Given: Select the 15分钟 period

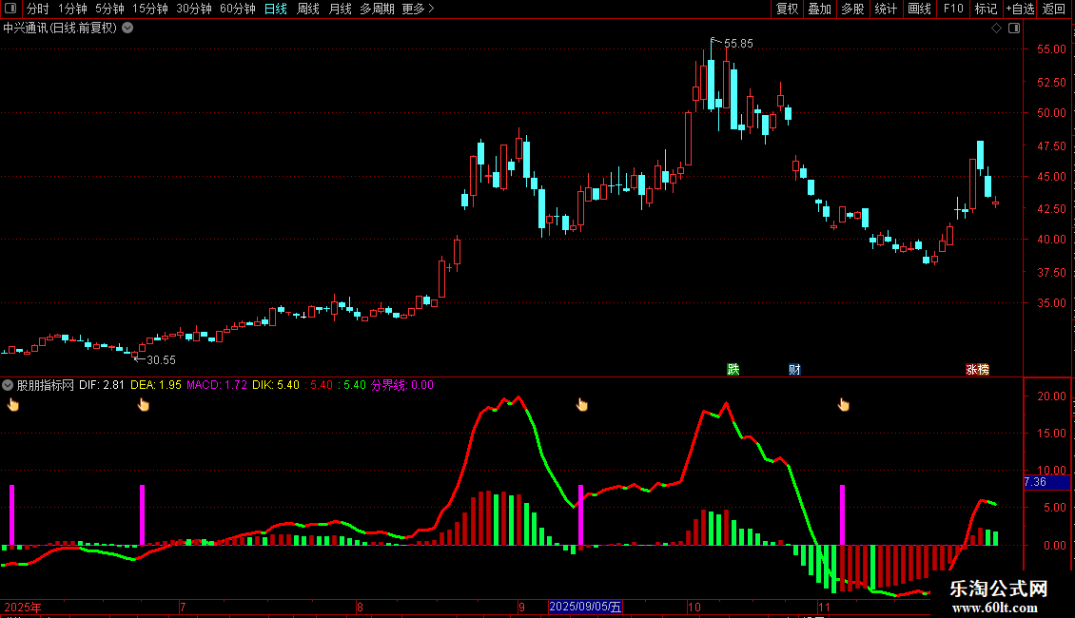Looking at the screenshot, I should tap(150, 9).
